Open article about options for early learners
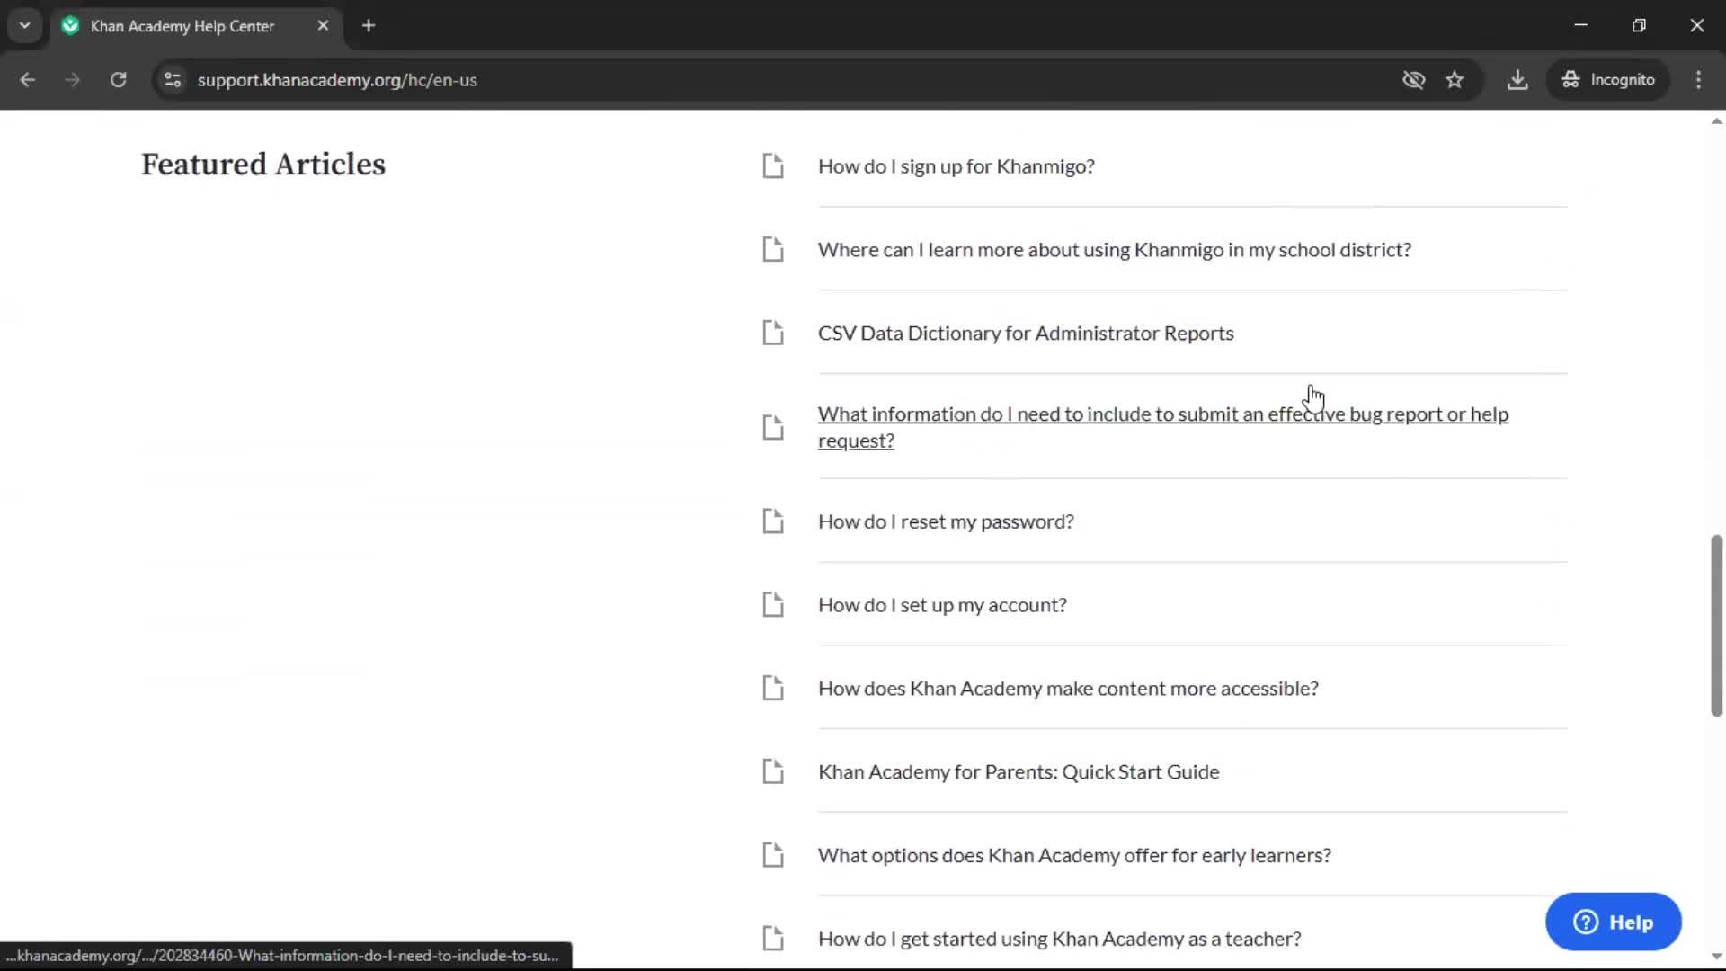The image size is (1726, 971). pyautogui.click(x=1074, y=856)
